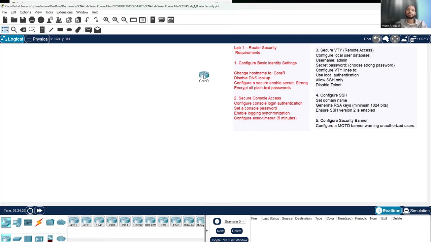Add a Simple PDU envelope
Screen dimensions: 431x242
click(x=89, y=30)
